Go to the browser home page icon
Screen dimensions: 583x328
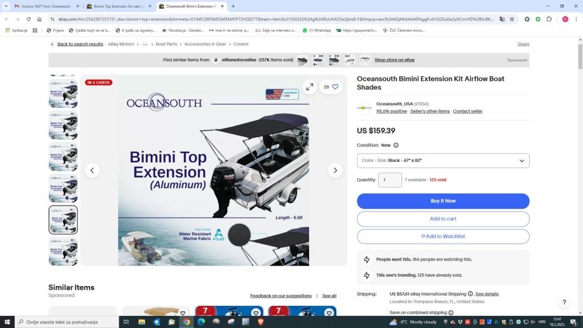tap(39, 19)
